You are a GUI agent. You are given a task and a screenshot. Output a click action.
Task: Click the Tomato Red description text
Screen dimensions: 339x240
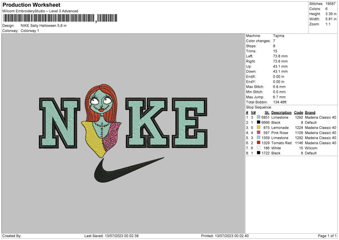(281, 143)
